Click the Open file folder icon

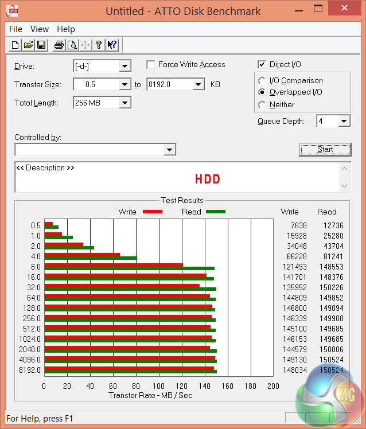coord(28,45)
